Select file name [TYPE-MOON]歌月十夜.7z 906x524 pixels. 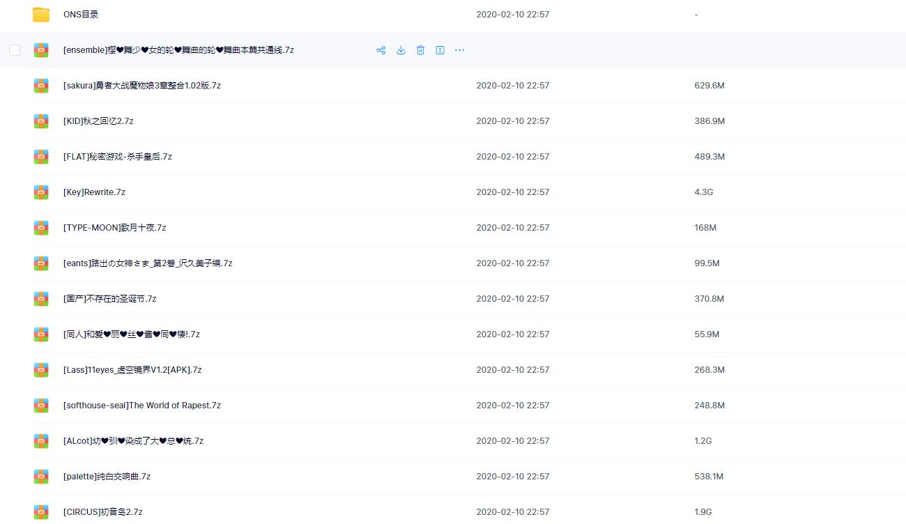(115, 228)
